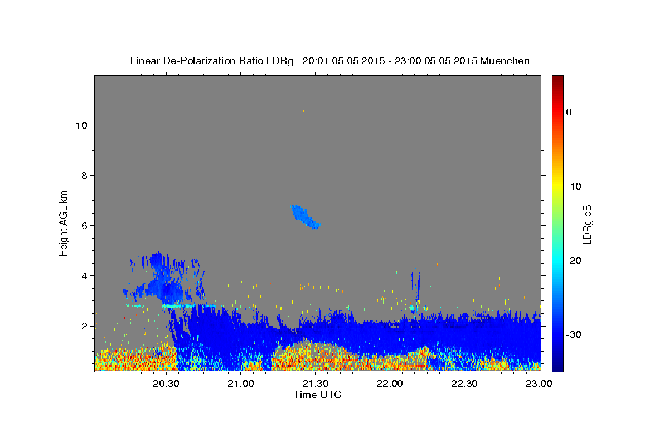Click the height tick label 8
Image resolution: width=669 pixels, height=446 pixels.
pyautogui.click(x=85, y=176)
